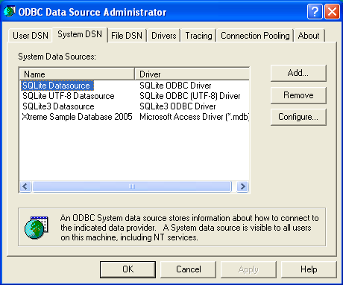
Task: Click the Configure... button
Action: coord(298,117)
